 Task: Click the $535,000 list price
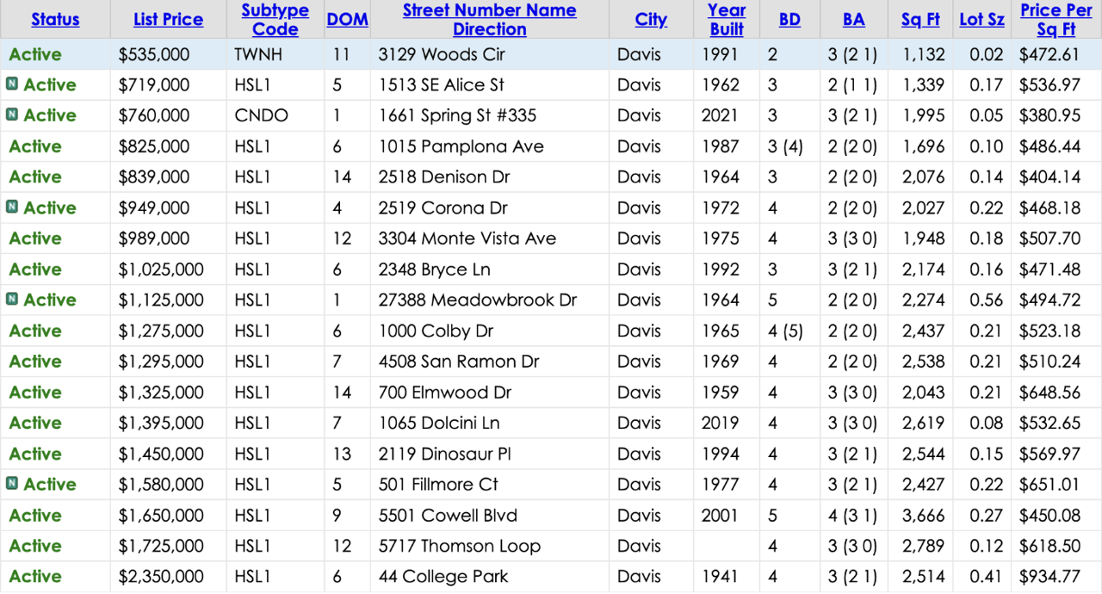pyautogui.click(x=154, y=54)
